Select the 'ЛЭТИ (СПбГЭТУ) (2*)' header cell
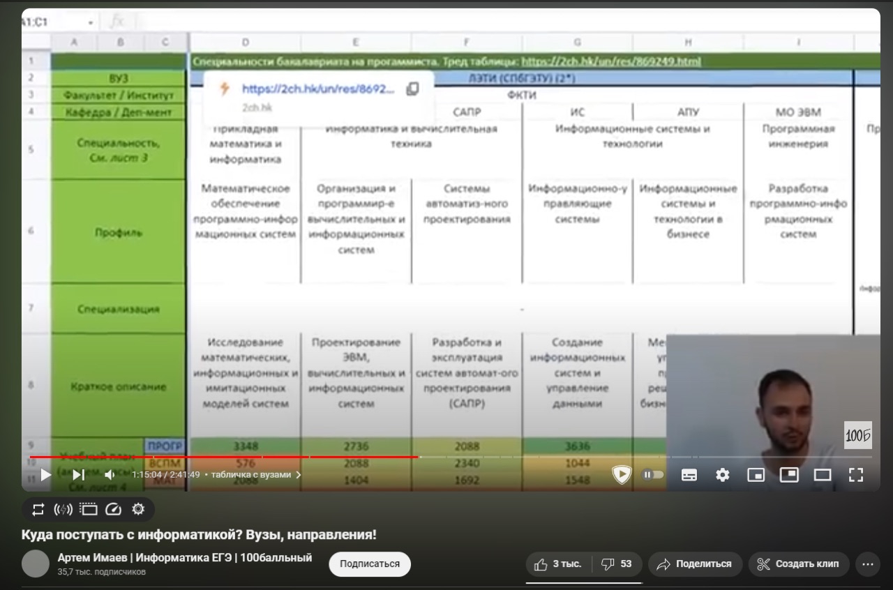 tap(521, 79)
